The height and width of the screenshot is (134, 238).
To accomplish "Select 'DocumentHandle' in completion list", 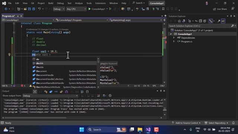I will click(64, 75).
